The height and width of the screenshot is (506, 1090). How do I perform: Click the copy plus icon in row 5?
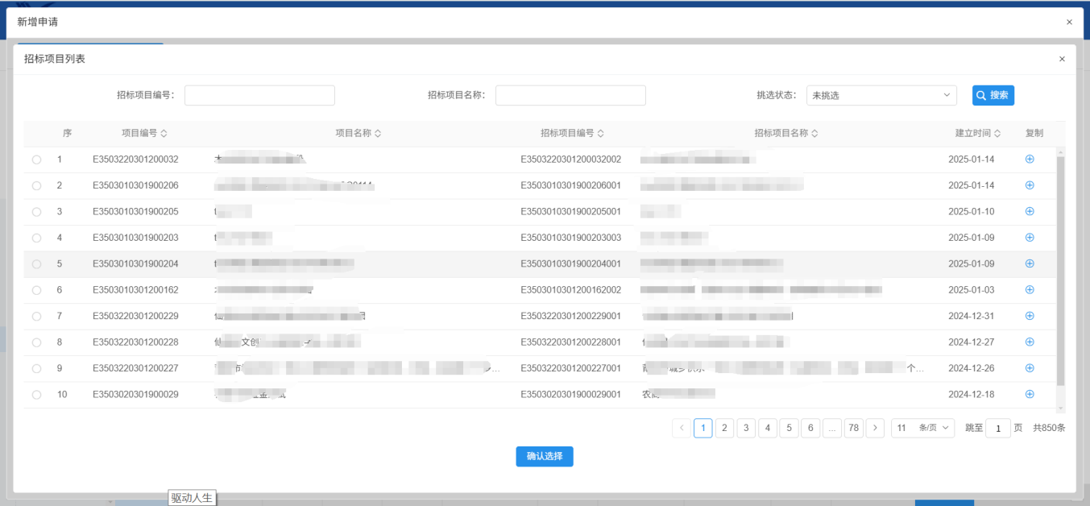[1029, 263]
